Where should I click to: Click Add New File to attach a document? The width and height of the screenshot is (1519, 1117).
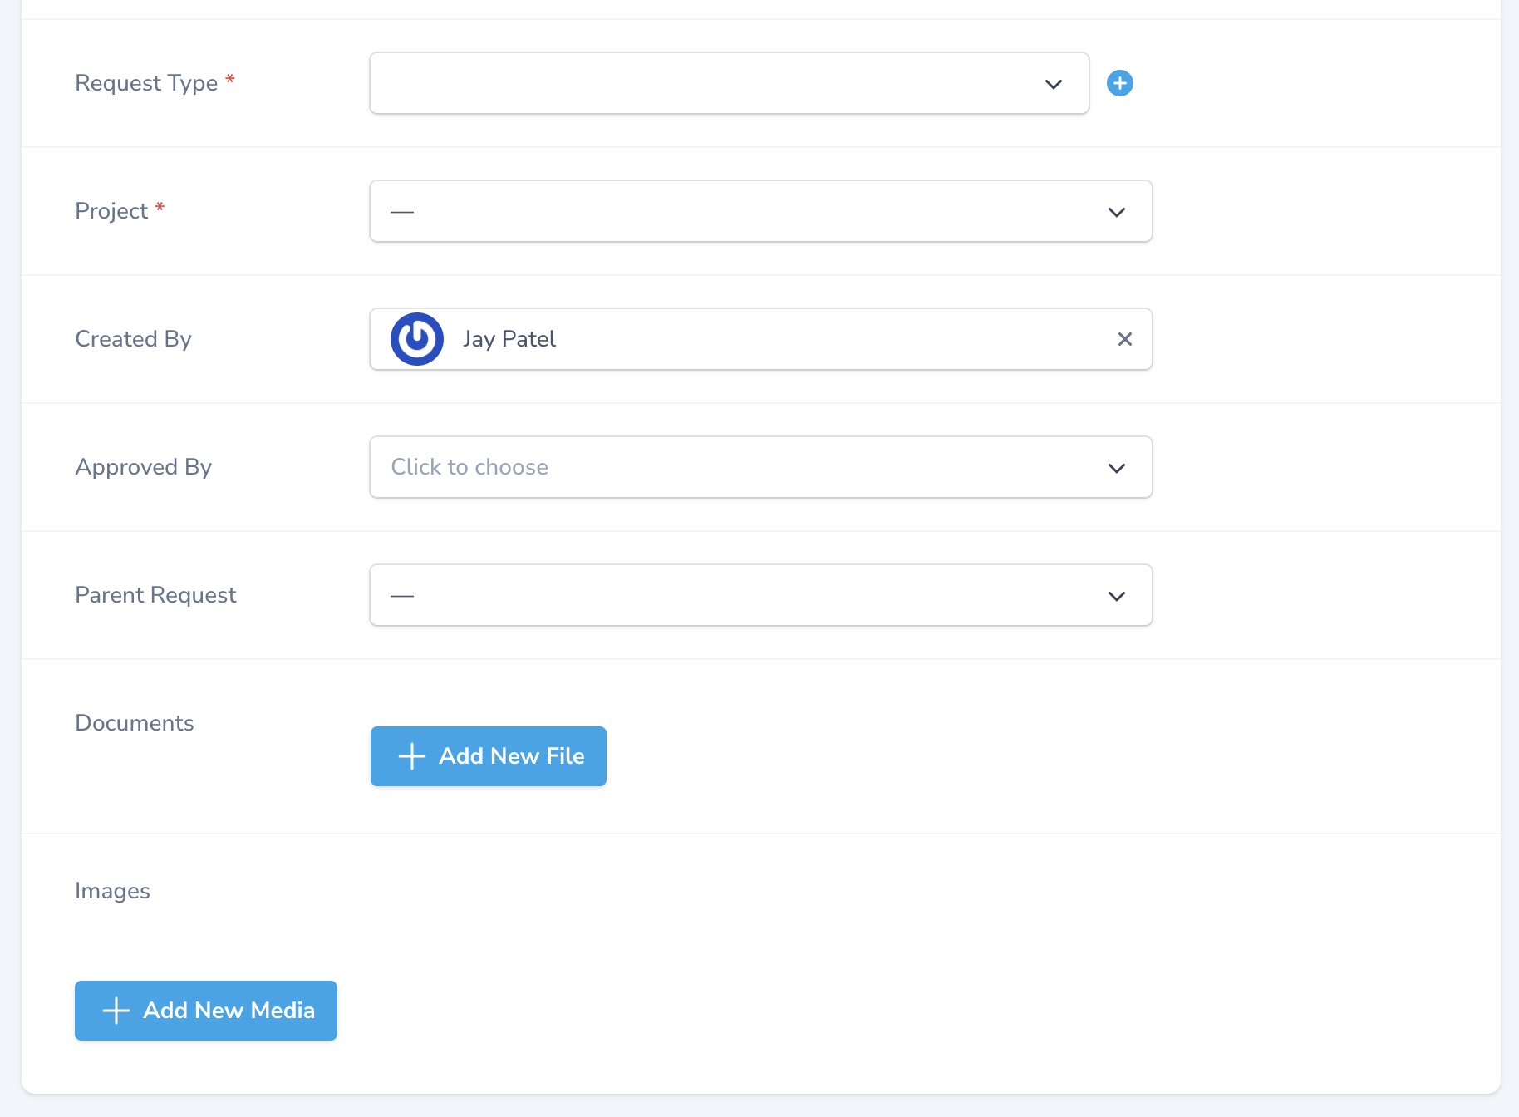pos(488,756)
